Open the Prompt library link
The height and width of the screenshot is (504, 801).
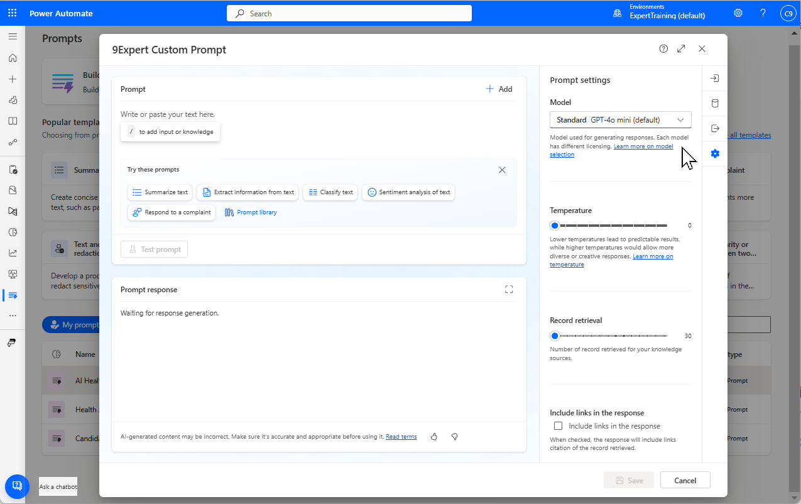[x=250, y=212]
